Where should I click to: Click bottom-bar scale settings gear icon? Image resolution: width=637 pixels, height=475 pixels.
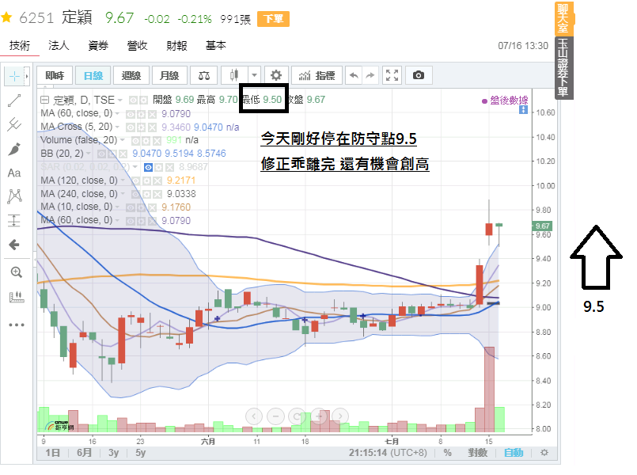pos(544,453)
